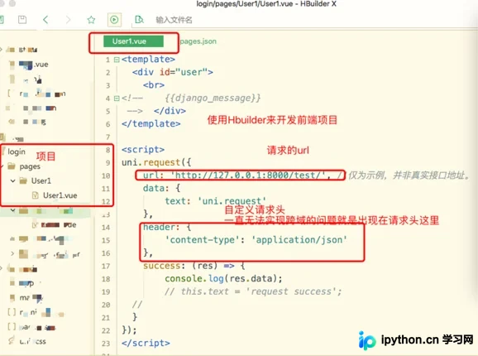Image resolution: width=478 pixels, height=356 pixels.
Task: Go forward with the right arrow
Action: (x=68, y=20)
